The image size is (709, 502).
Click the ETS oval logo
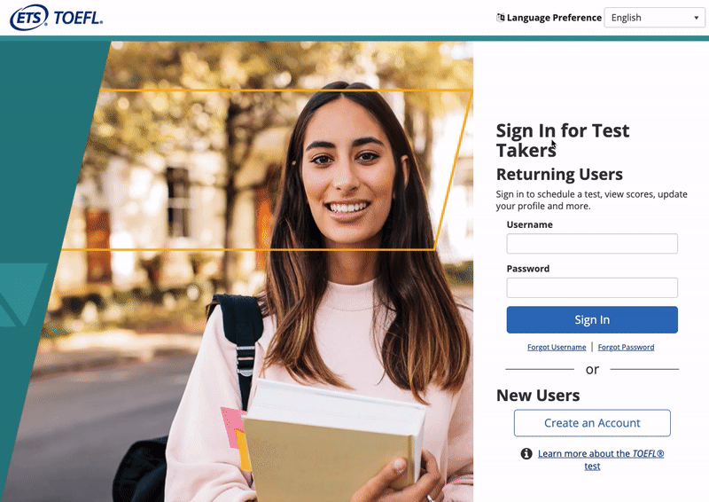click(x=29, y=18)
